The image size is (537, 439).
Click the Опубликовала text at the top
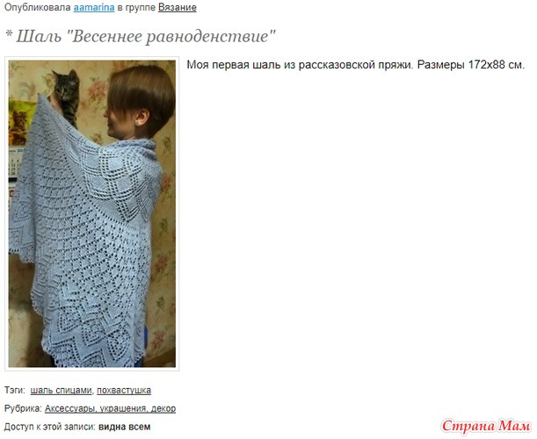pyautogui.click(x=37, y=8)
